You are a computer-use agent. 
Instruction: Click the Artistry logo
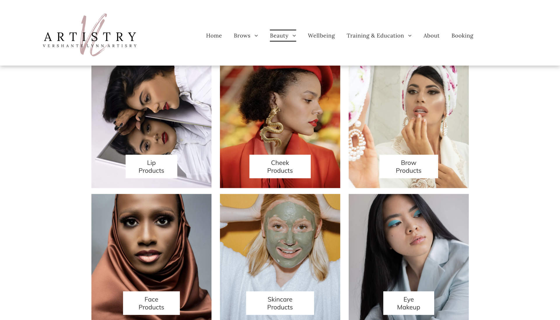pos(90,35)
